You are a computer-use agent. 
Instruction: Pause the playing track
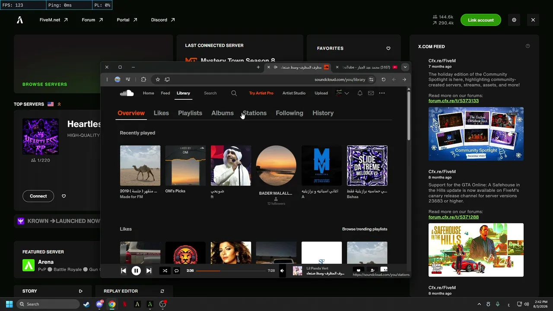click(136, 271)
